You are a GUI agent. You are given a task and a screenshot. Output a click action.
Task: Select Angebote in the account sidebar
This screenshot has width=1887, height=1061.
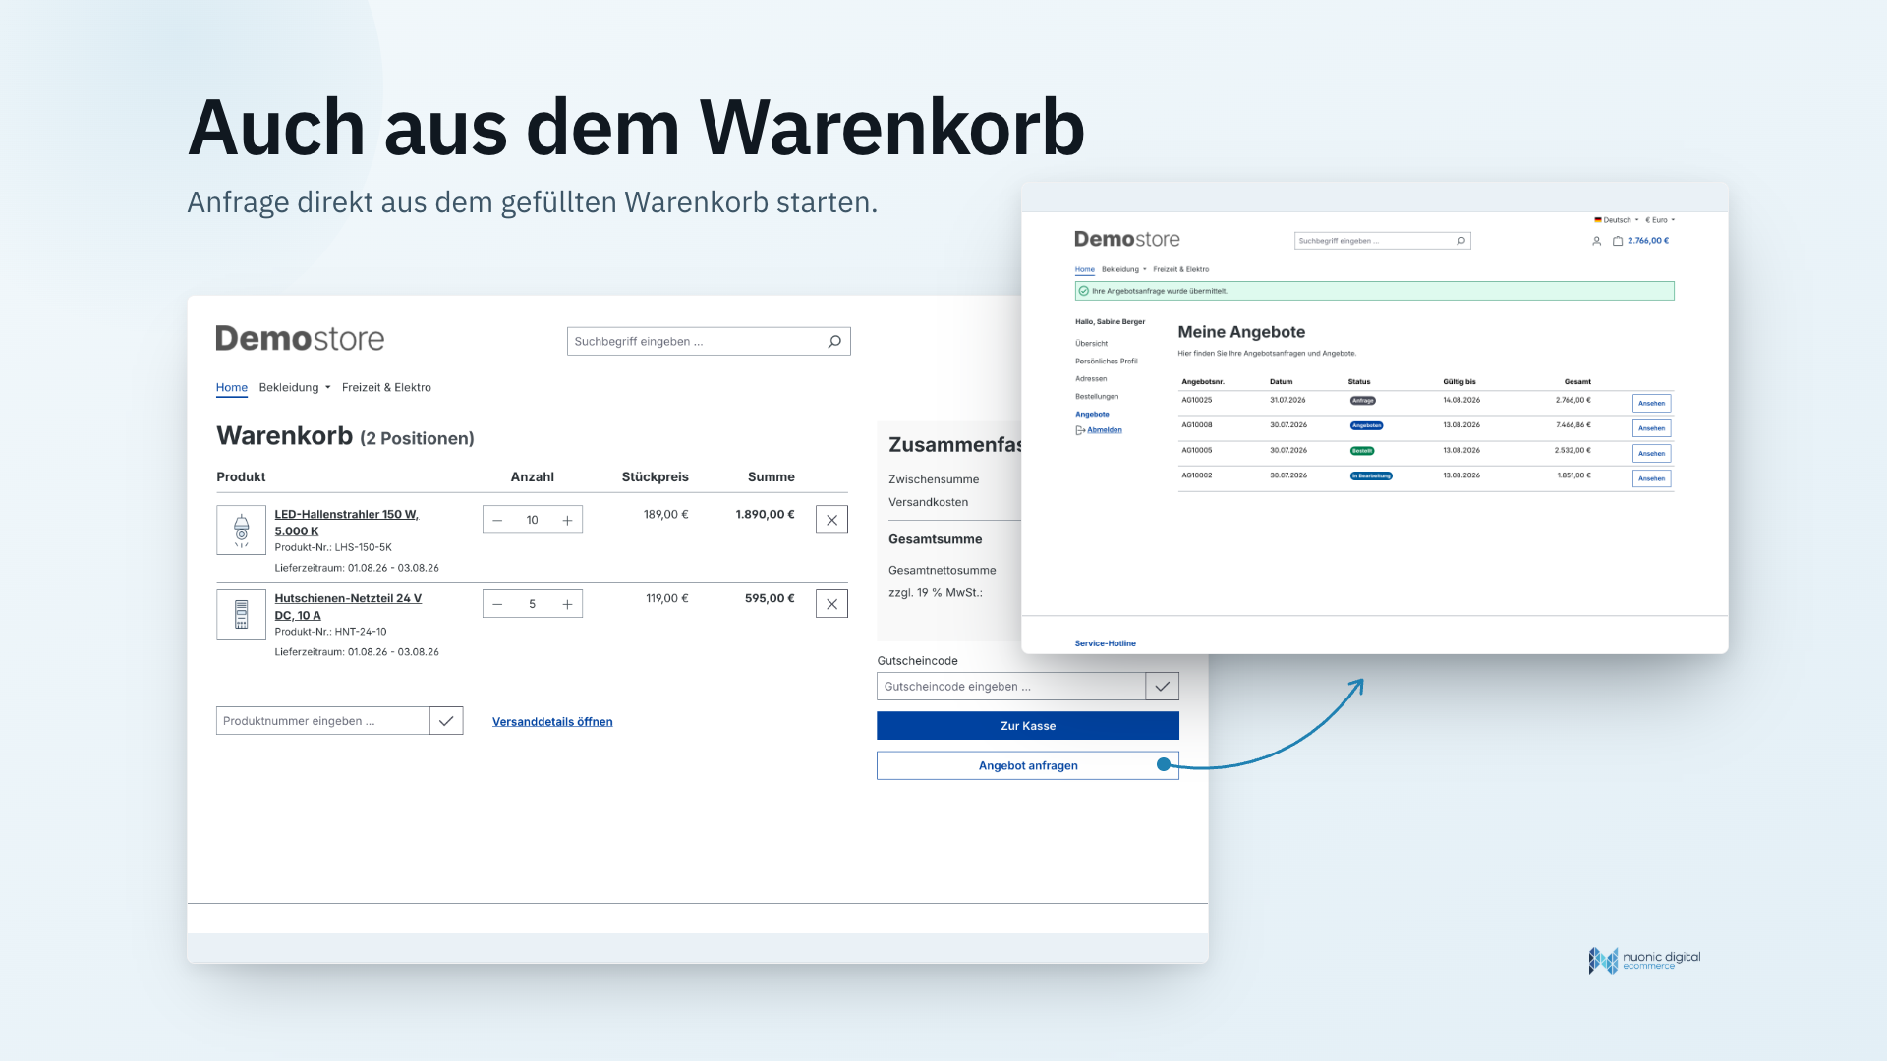click(1092, 415)
